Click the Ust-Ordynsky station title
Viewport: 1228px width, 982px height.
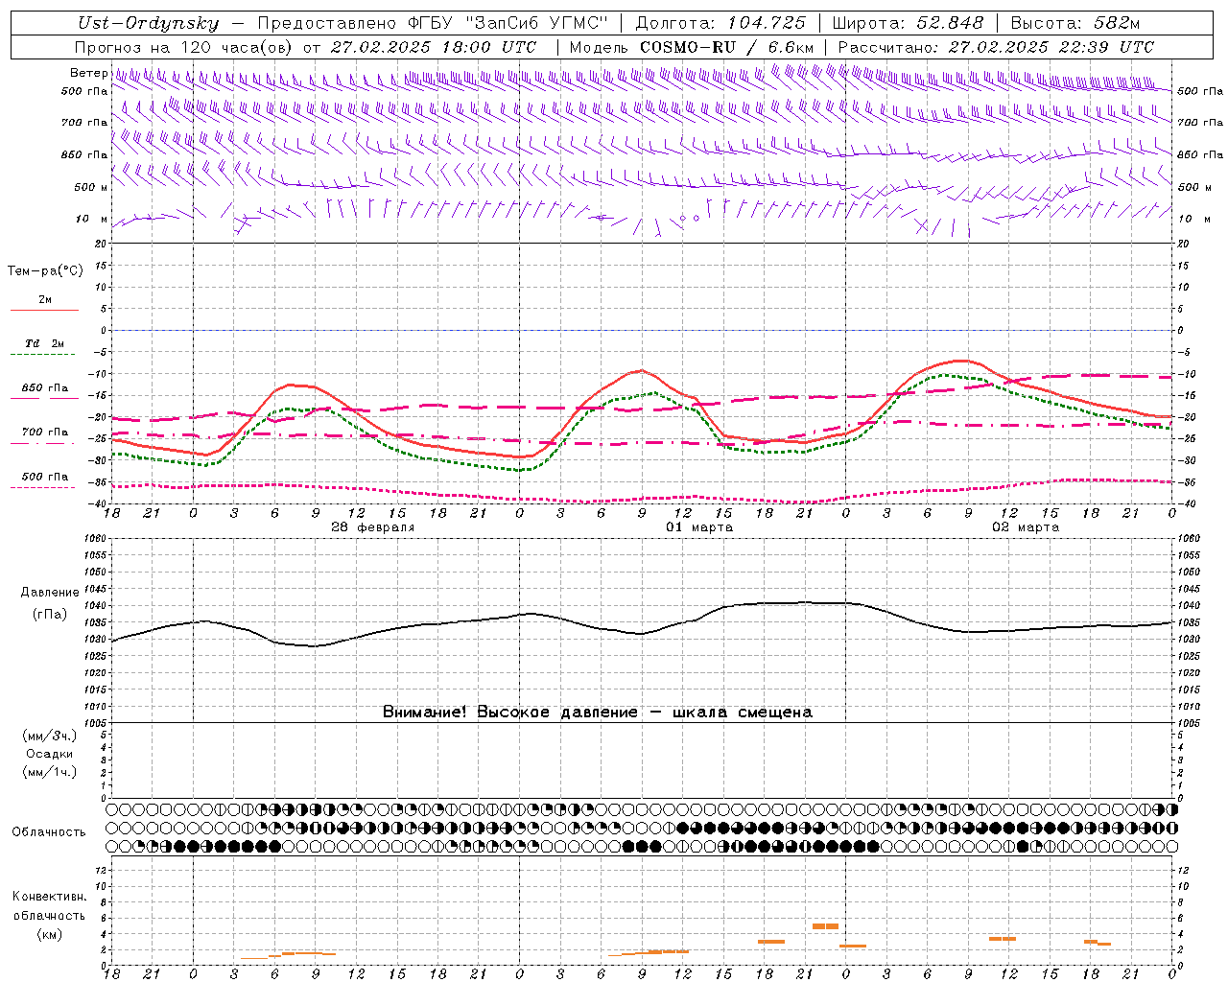148,24
